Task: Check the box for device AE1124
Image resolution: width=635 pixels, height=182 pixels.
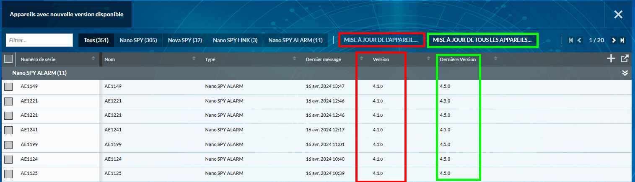Action: click(8, 159)
